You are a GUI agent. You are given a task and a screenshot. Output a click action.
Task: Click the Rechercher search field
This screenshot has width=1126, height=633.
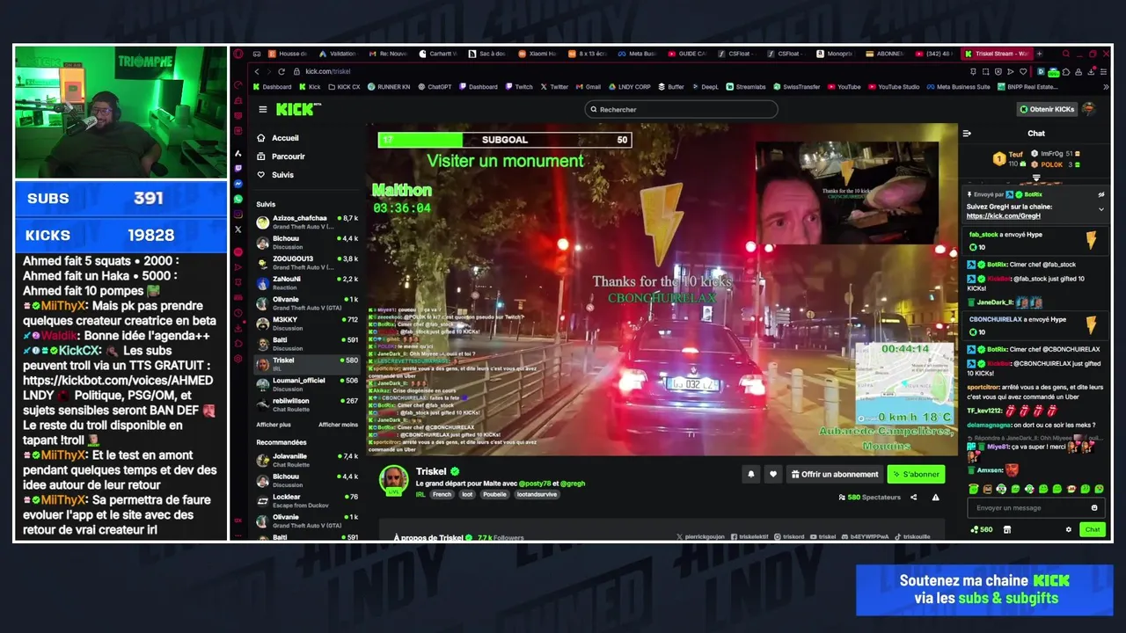(681, 109)
